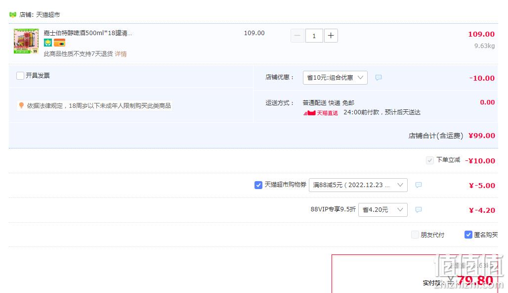508x293 pixels.
Task: Click the store discount amount -10.00
Action: tap(482, 78)
